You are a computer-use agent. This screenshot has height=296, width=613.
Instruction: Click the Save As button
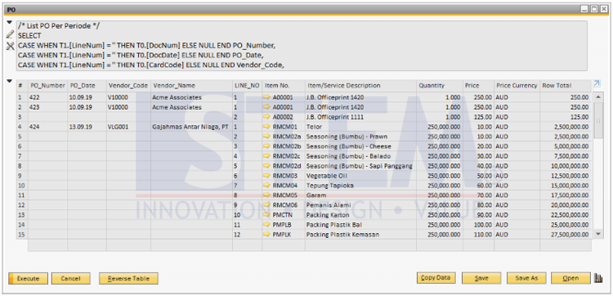pos(526,278)
